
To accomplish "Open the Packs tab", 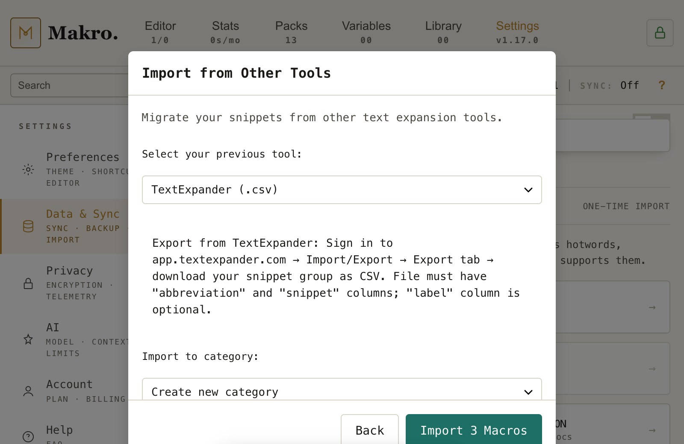I will click(291, 32).
